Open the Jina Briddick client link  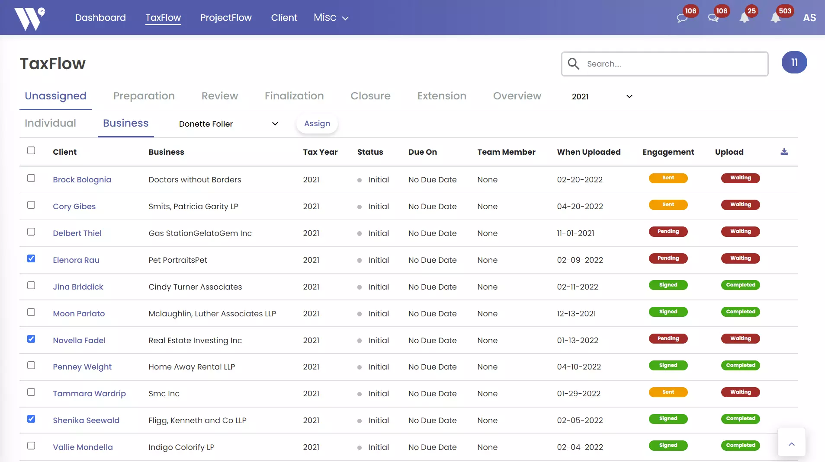(78, 287)
